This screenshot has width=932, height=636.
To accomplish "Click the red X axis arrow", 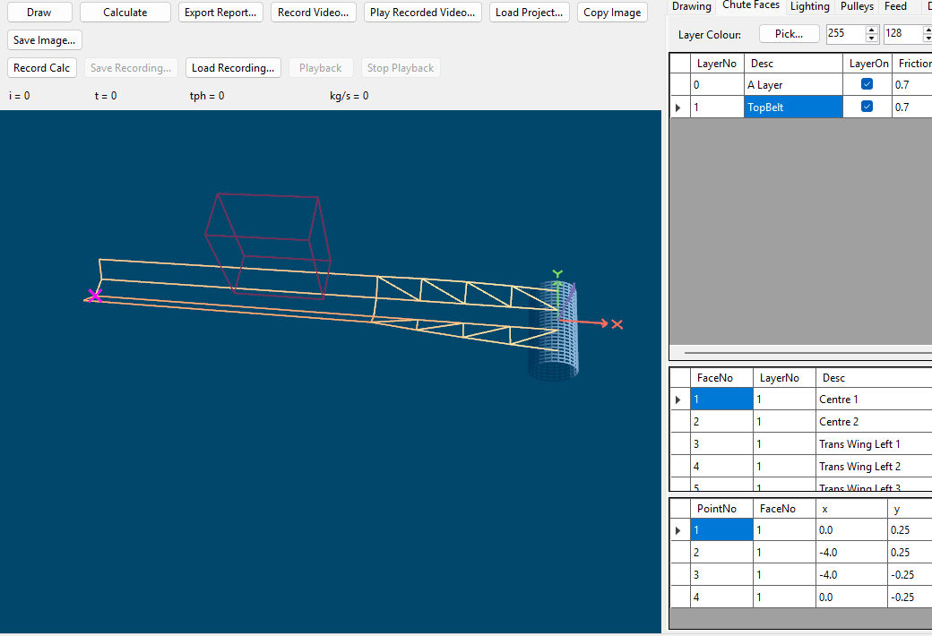I will coord(583,322).
